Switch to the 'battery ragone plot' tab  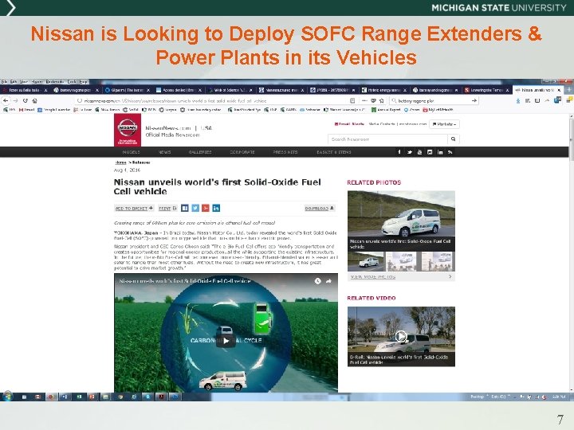coord(75,89)
